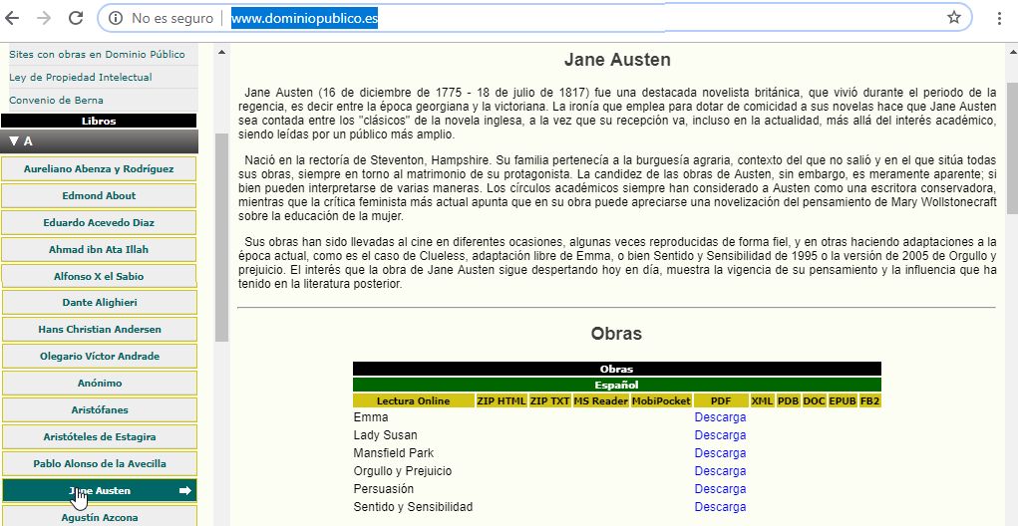Select the Anónimo entry
Screen dimensions: 1018x526
click(x=100, y=384)
